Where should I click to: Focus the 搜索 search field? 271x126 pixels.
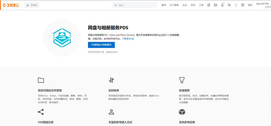tap(135, 5)
